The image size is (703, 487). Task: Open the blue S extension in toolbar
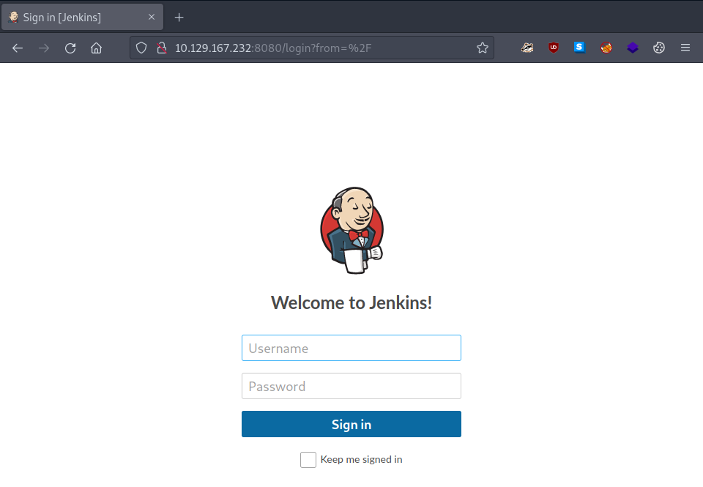579,47
